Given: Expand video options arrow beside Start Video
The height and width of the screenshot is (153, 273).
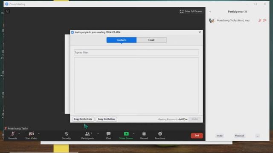Looking at the screenshot, I should pyautogui.click(x=39, y=134).
